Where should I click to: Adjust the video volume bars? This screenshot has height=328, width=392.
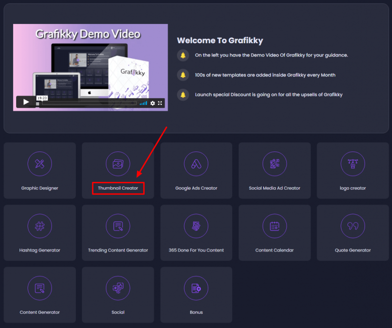click(143, 103)
